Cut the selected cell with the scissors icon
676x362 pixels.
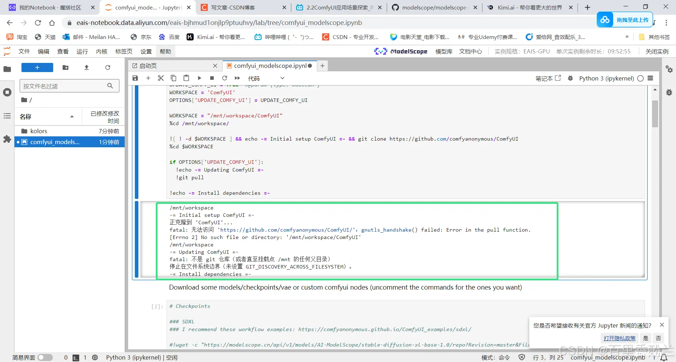pos(161,78)
